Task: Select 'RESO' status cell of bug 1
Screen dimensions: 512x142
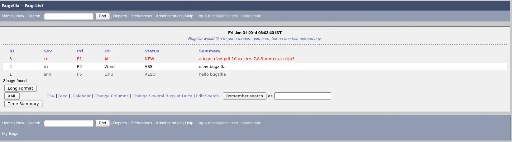Action: click(150, 74)
